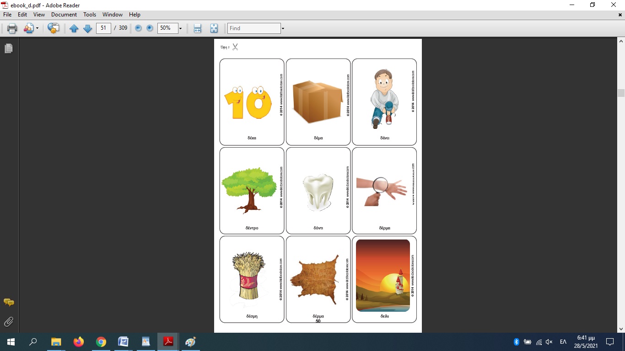Enable fit-to-width scrolling mode
The height and width of the screenshot is (351, 625).
197,28
